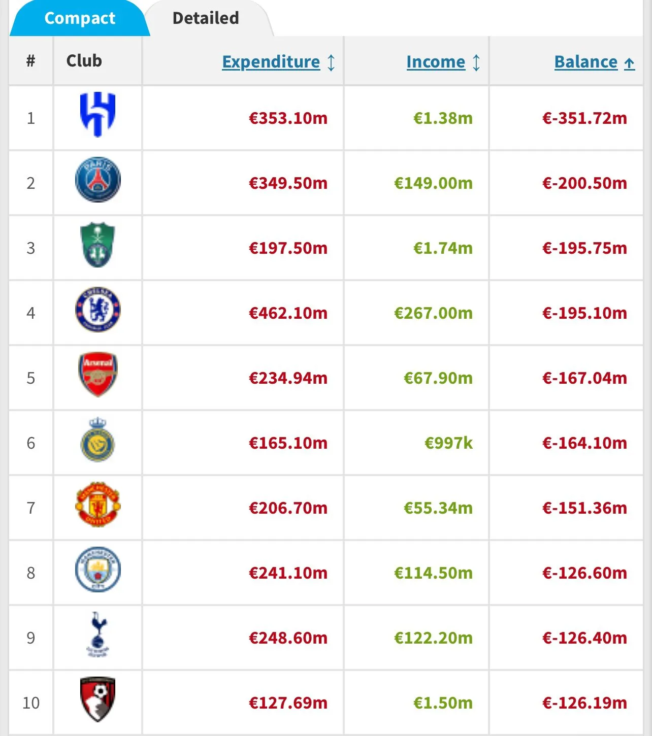The height and width of the screenshot is (736, 652).
Task: Sort table by Balance link
Action: 585,62
